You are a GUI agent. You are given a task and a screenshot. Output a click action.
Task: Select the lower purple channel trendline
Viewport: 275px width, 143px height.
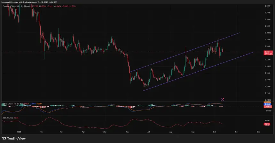pyautogui.click(x=198, y=71)
